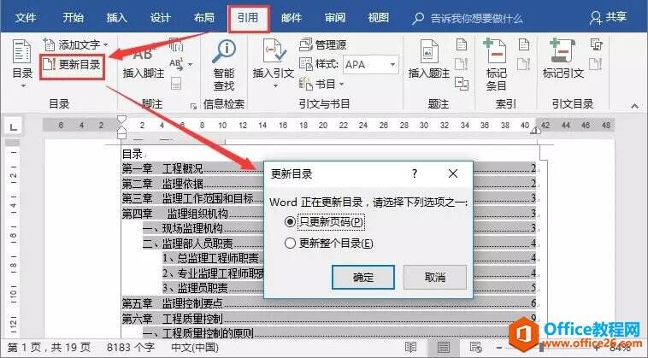Click the 第五章 监理控制要点 entry
The height and width of the screenshot is (358, 648).
coord(328,303)
